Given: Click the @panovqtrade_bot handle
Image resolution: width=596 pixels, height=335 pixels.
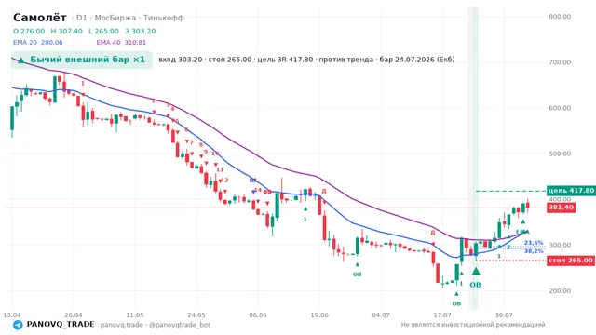Looking at the screenshot, I should click(x=180, y=325).
